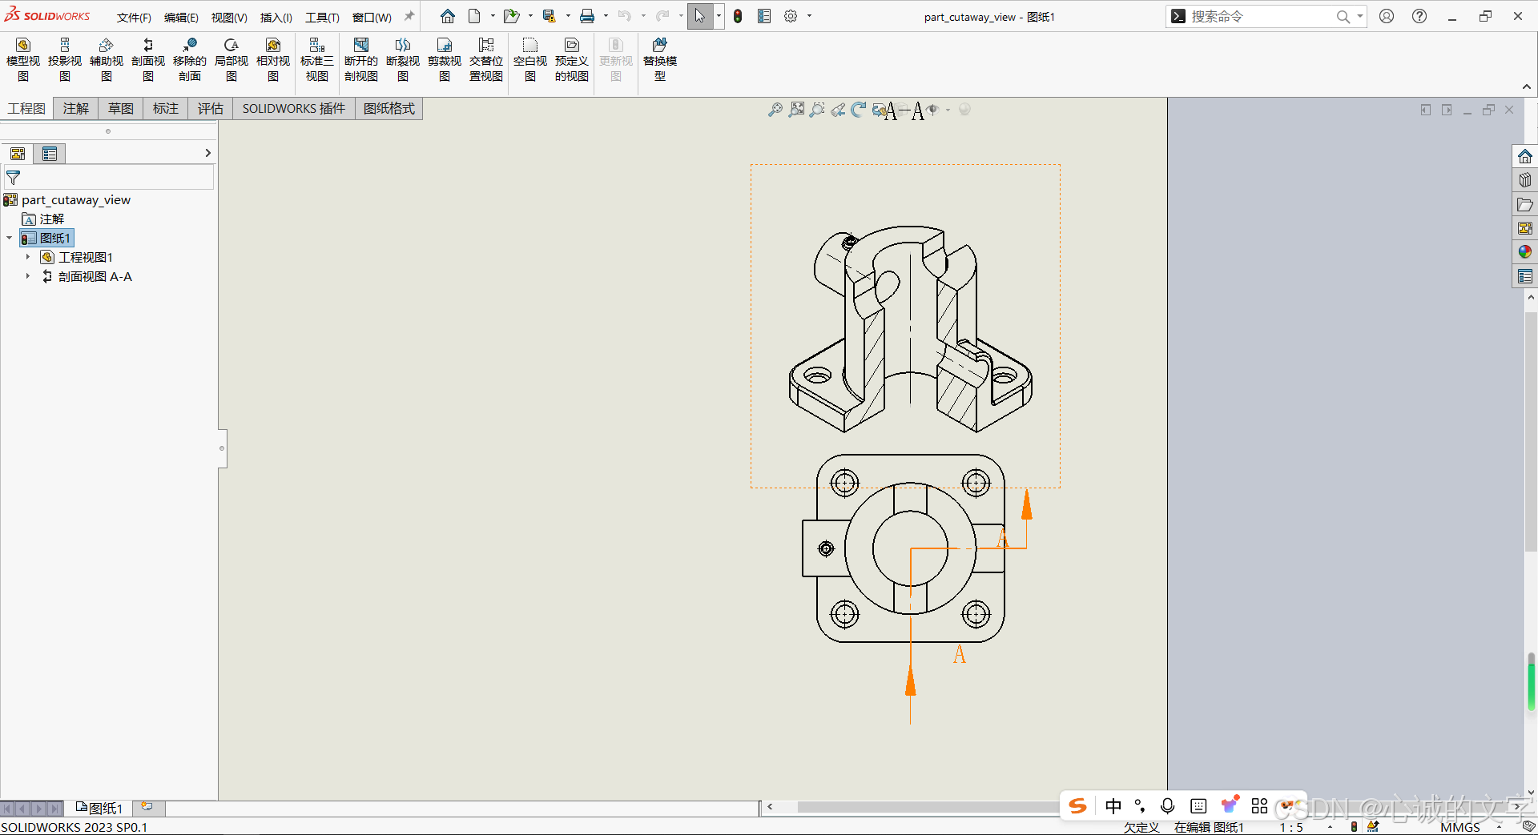Open the Appearances task pane tab
The width and height of the screenshot is (1538, 835).
pyautogui.click(x=1525, y=252)
